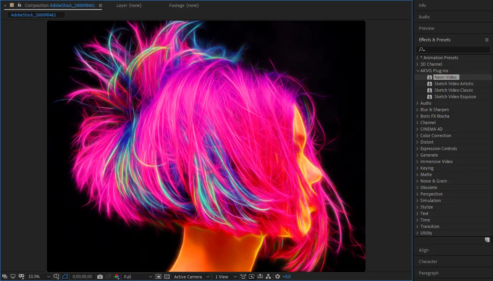Click the tan label color swatch
The image size is (493, 281).
(12, 5)
